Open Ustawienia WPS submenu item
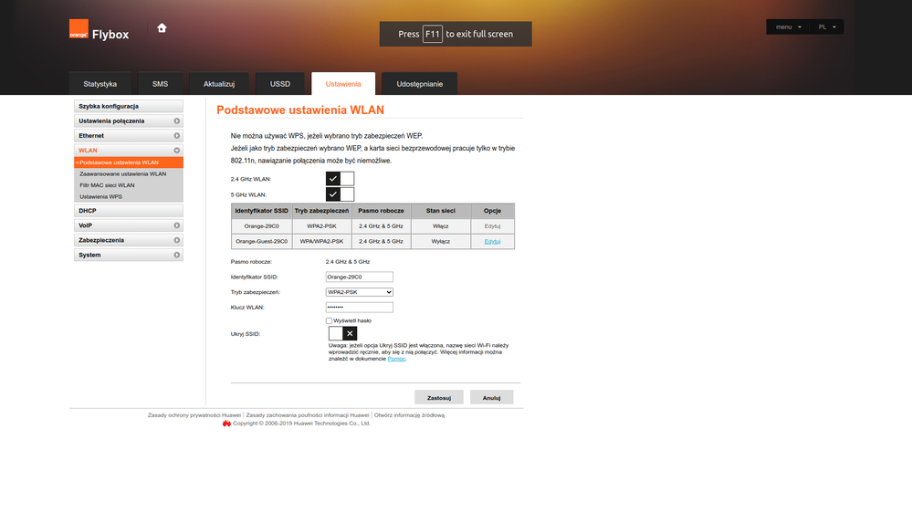Image resolution: width=912 pixels, height=513 pixels. pos(100,196)
